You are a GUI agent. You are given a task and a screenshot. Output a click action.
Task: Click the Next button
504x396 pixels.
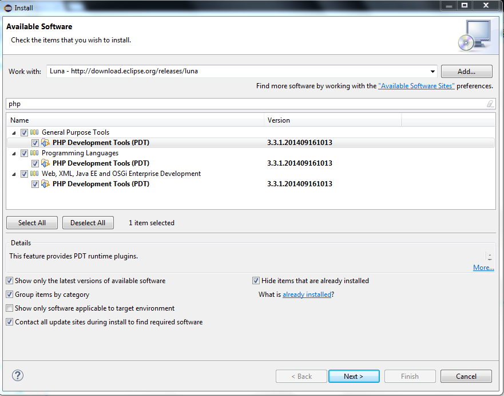pos(354,376)
